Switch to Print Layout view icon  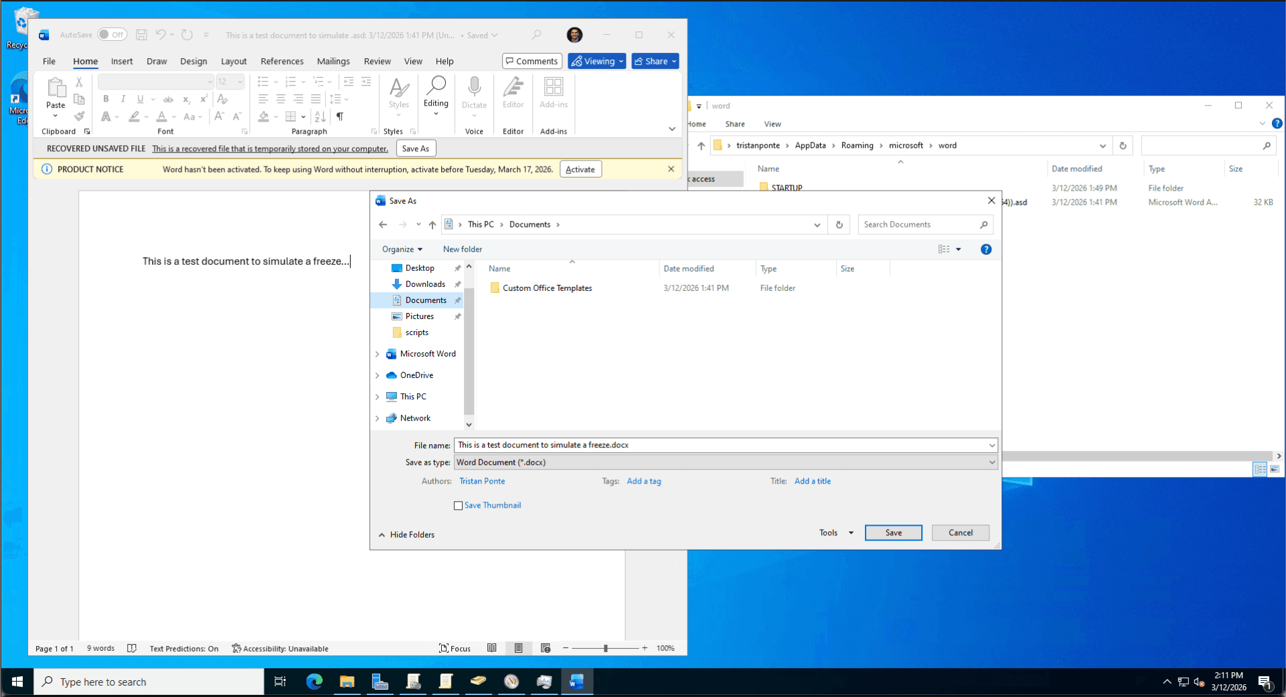tap(518, 648)
